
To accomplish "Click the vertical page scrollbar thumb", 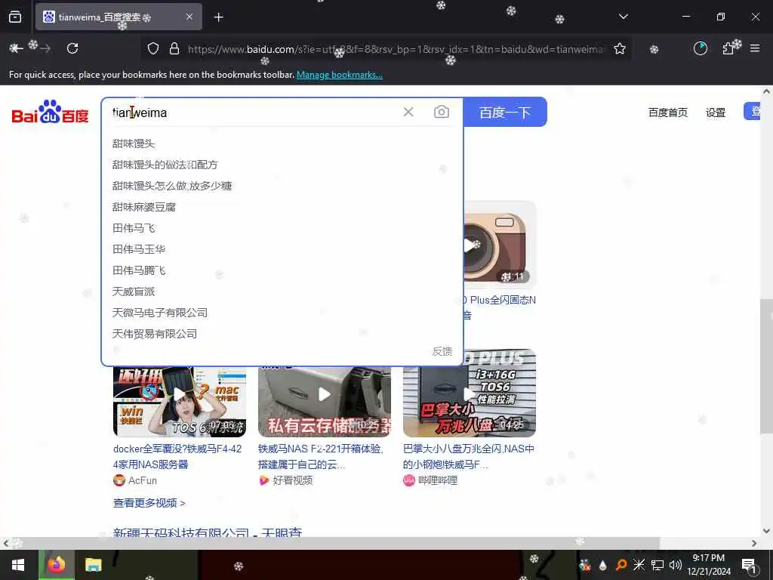I will pyautogui.click(x=767, y=366).
